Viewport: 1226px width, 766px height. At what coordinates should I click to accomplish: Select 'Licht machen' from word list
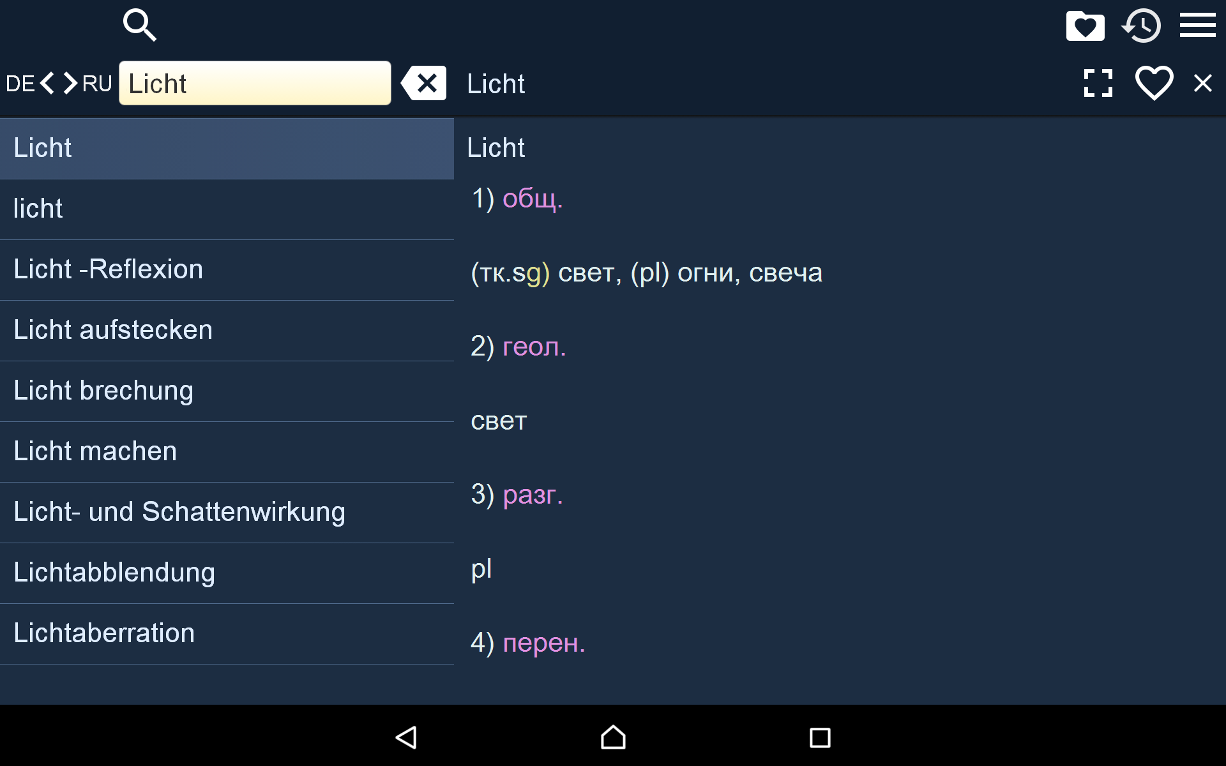[x=227, y=452]
